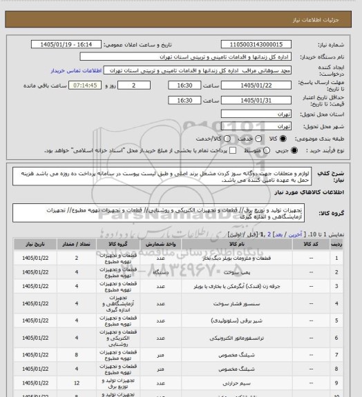
Task: Open the اطلاعات تماس خریدار link
Action: click(x=76, y=70)
